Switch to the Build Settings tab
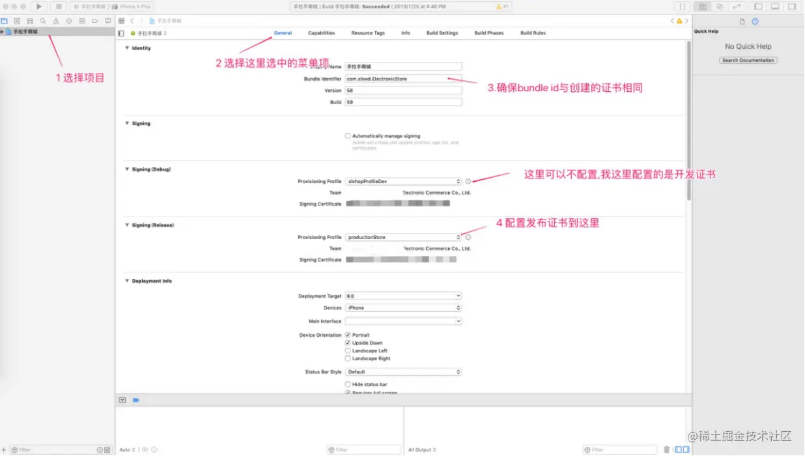The image size is (805, 456). (442, 33)
